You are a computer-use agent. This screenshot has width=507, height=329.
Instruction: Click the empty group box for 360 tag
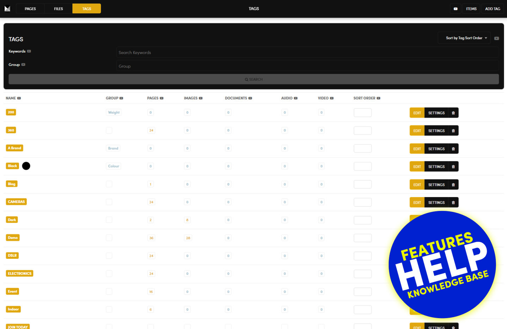[109, 130]
